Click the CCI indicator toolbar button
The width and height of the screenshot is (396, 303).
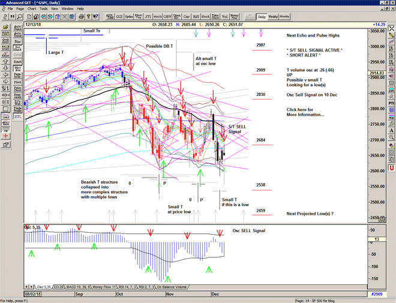[x=119, y=17]
